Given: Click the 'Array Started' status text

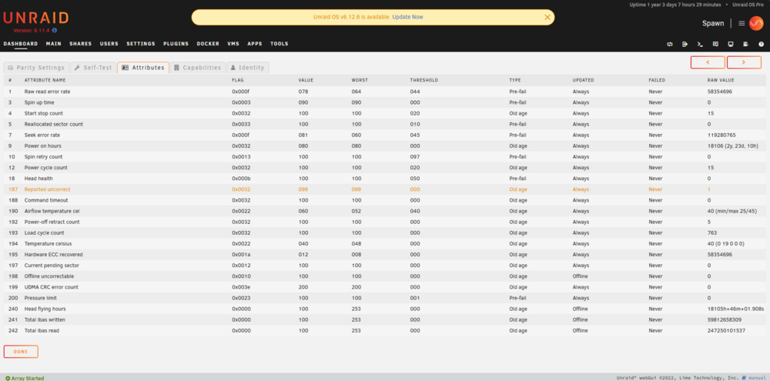Looking at the screenshot, I should [28, 378].
